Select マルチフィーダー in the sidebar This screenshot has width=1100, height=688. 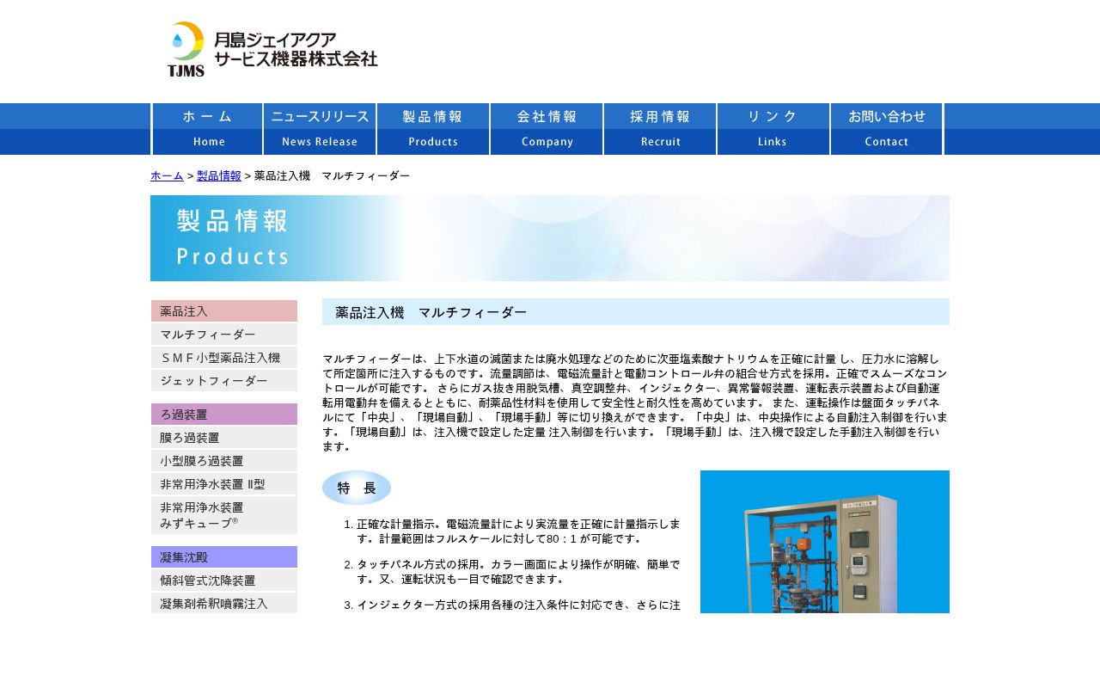pyautogui.click(x=224, y=335)
